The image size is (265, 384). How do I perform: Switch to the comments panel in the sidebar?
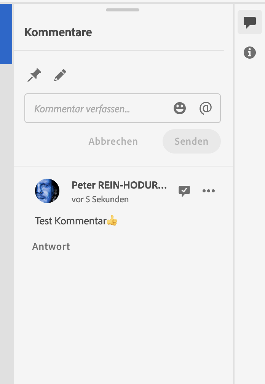[x=250, y=22]
